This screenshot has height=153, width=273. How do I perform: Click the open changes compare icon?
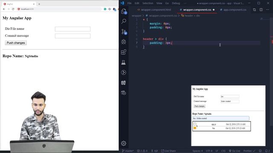pyautogui.click(x=254, y=10)
